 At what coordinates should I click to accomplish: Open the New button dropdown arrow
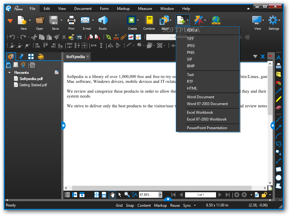[30, 20]
